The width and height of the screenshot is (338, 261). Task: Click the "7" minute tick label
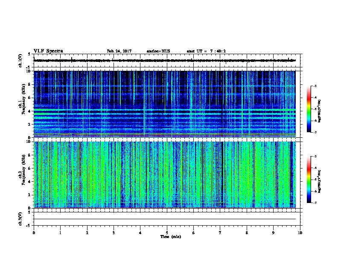pyautogui.click(x=220, y=233)
